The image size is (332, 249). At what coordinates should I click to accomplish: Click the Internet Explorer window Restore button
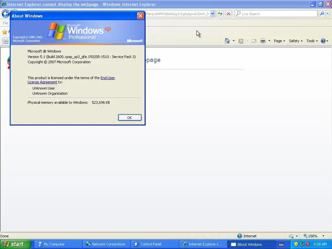tap(320, 4)
